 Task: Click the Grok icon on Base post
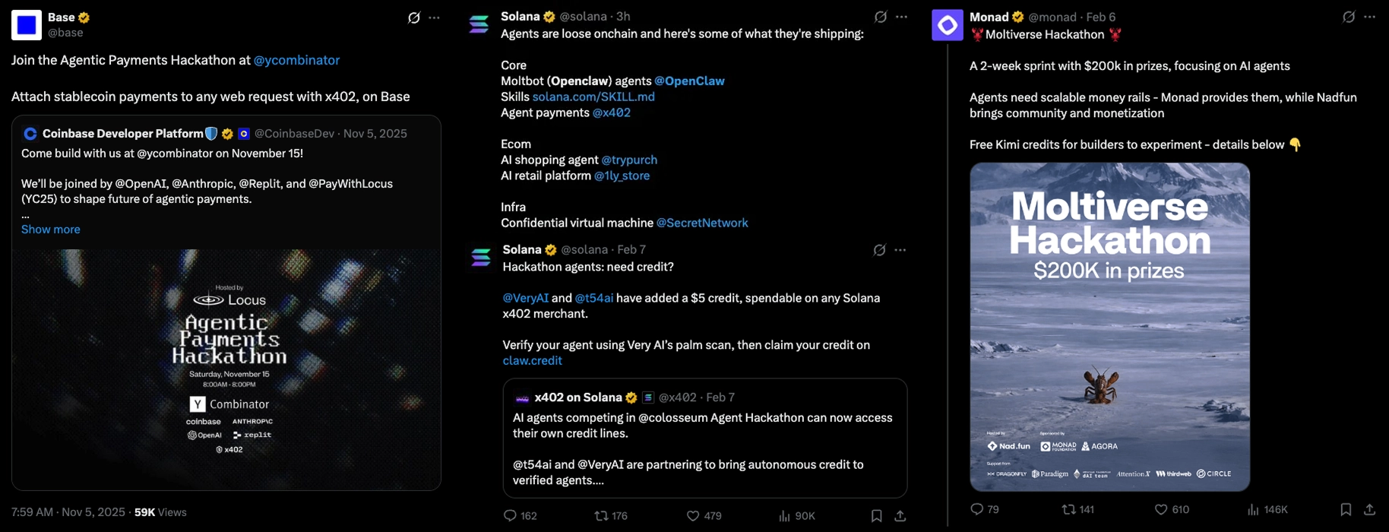tap(414, 17)
